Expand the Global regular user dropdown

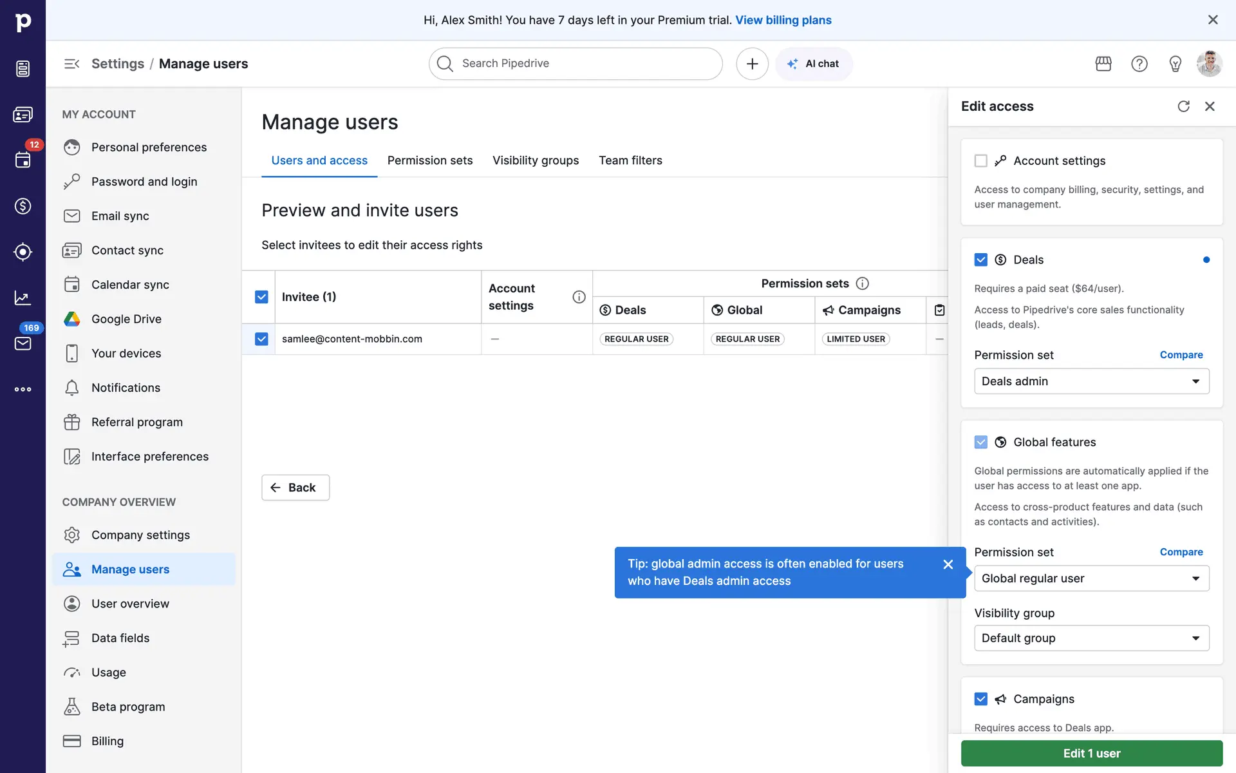tap(1091, 578)
